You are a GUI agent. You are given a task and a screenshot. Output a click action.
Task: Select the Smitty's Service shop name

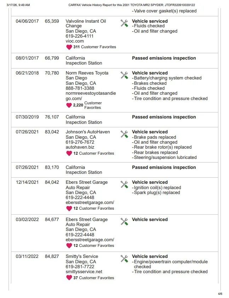[82, 256]
